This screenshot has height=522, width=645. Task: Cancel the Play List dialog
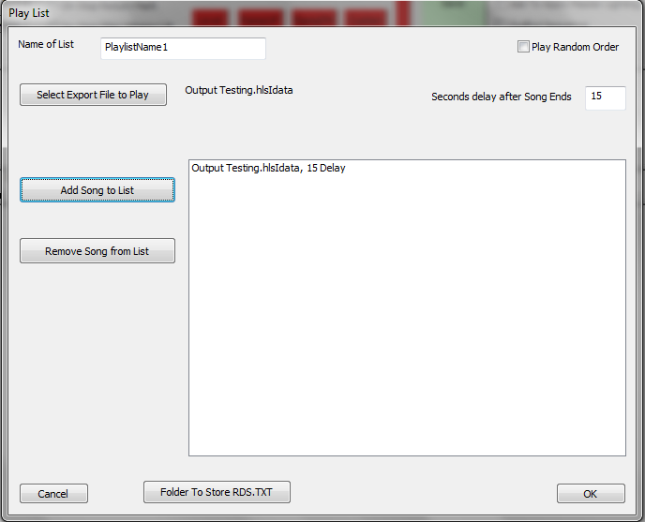click(x=53, y=493)
